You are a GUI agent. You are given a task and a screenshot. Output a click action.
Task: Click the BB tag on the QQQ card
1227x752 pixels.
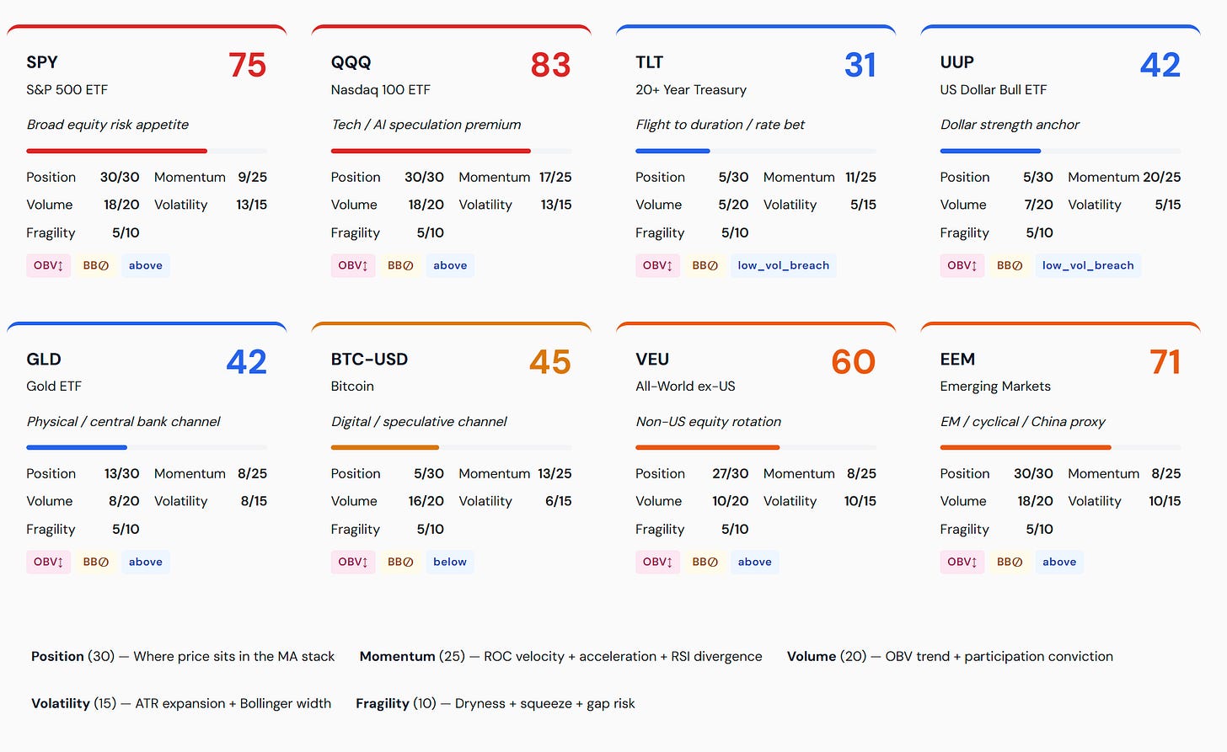click(x=400, y=265)
